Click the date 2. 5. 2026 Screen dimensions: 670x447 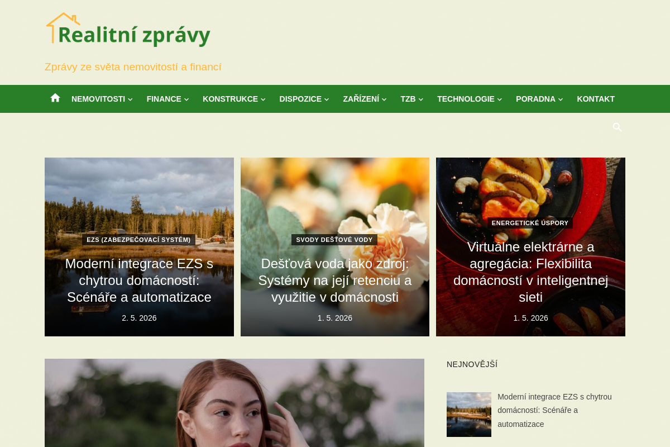(x=139, y=318)
